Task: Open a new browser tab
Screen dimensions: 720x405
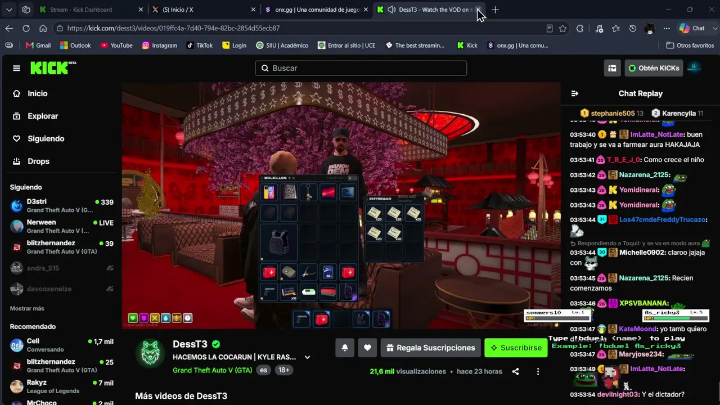Action: tap(495, 10)
